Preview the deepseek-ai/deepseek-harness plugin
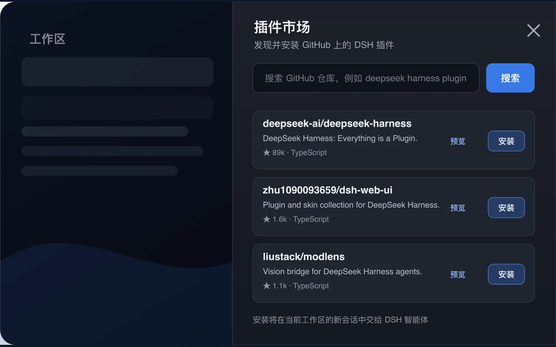Image resolution: width=556 pixels, height=347 pixels. [x=458, y=141]
